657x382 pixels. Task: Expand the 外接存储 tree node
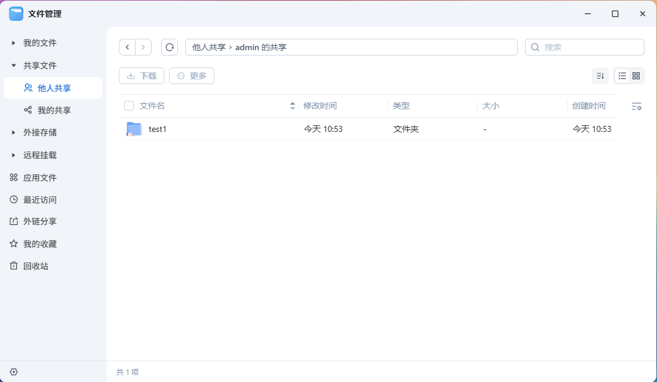13,133
